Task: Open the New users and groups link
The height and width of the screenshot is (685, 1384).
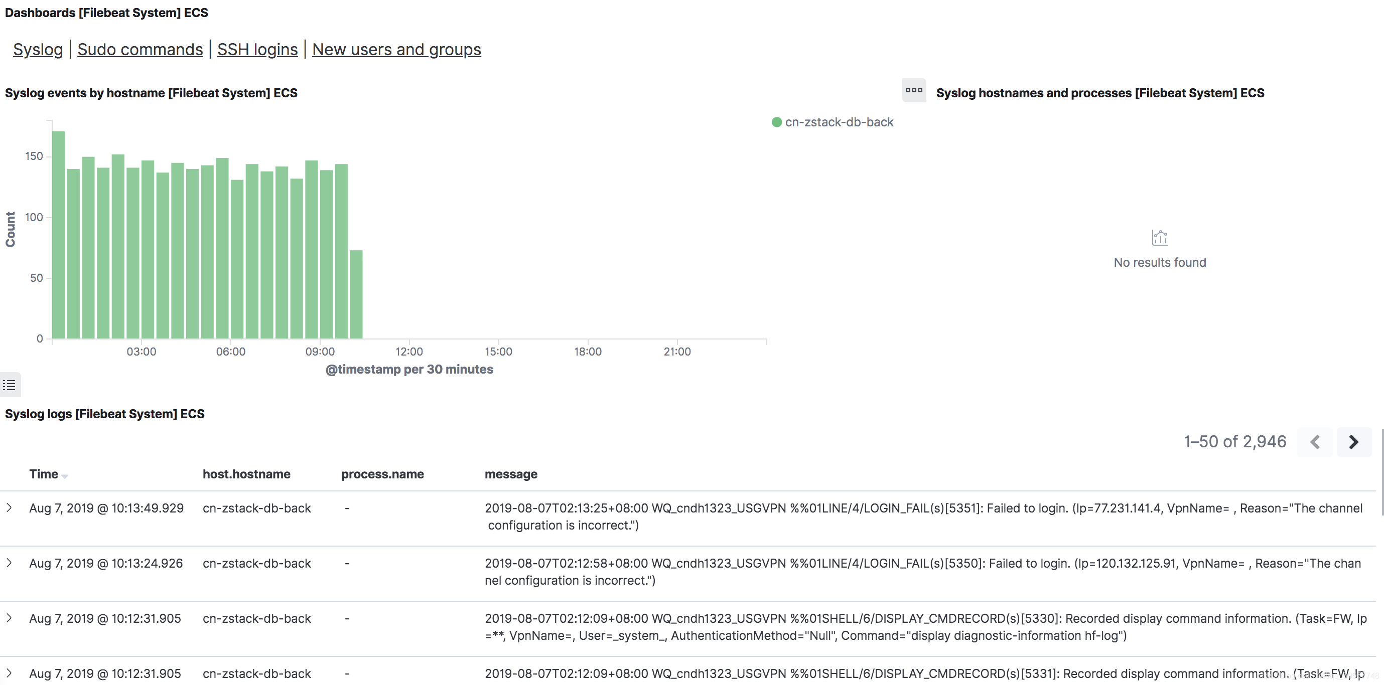Action: coord(396,49)
